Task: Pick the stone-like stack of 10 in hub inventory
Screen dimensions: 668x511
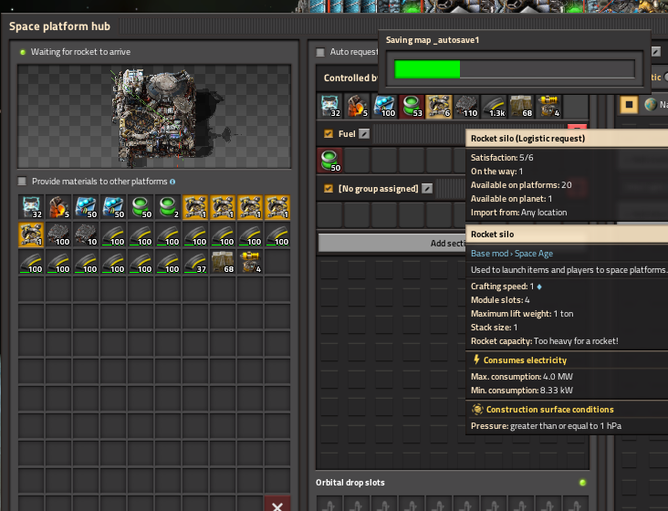Action: pos(86,235)
